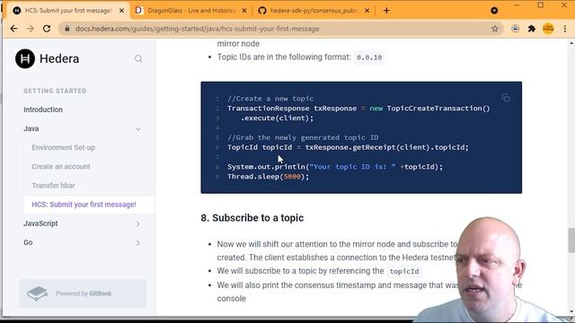Viewport: 575px width, 323px height.
Task: Click the browser forward arrow
Action: click(x=30, y=29)
